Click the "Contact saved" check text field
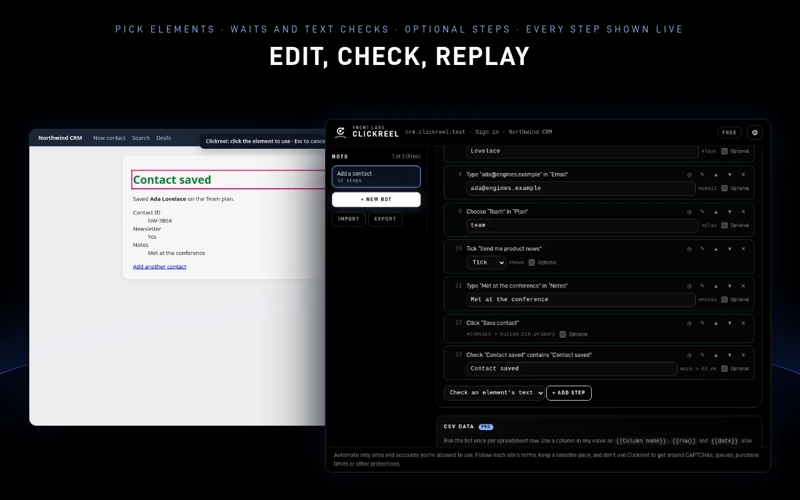This screenshot has width=800, height=500. click(x=572, y=369)
